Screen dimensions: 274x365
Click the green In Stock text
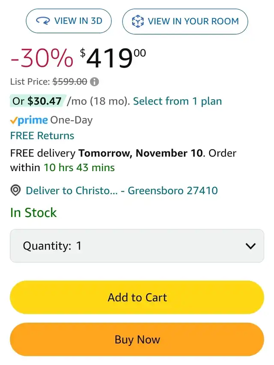(33, 213)
